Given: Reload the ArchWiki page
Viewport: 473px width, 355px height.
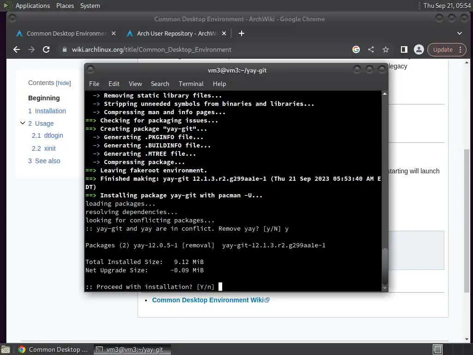Looking at the screenshot, I should click(46, 49).
